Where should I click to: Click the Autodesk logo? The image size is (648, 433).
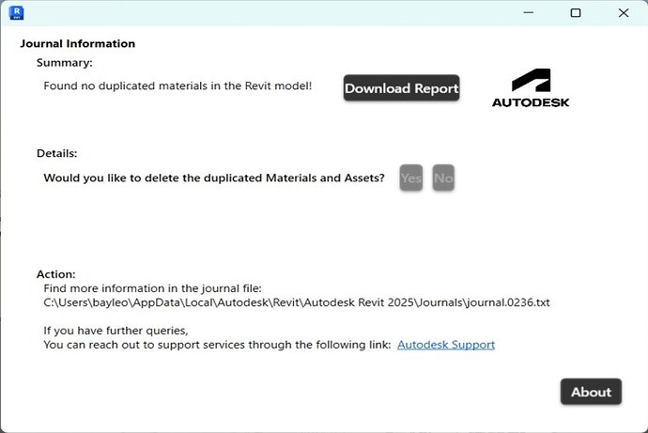click(530, 88)
